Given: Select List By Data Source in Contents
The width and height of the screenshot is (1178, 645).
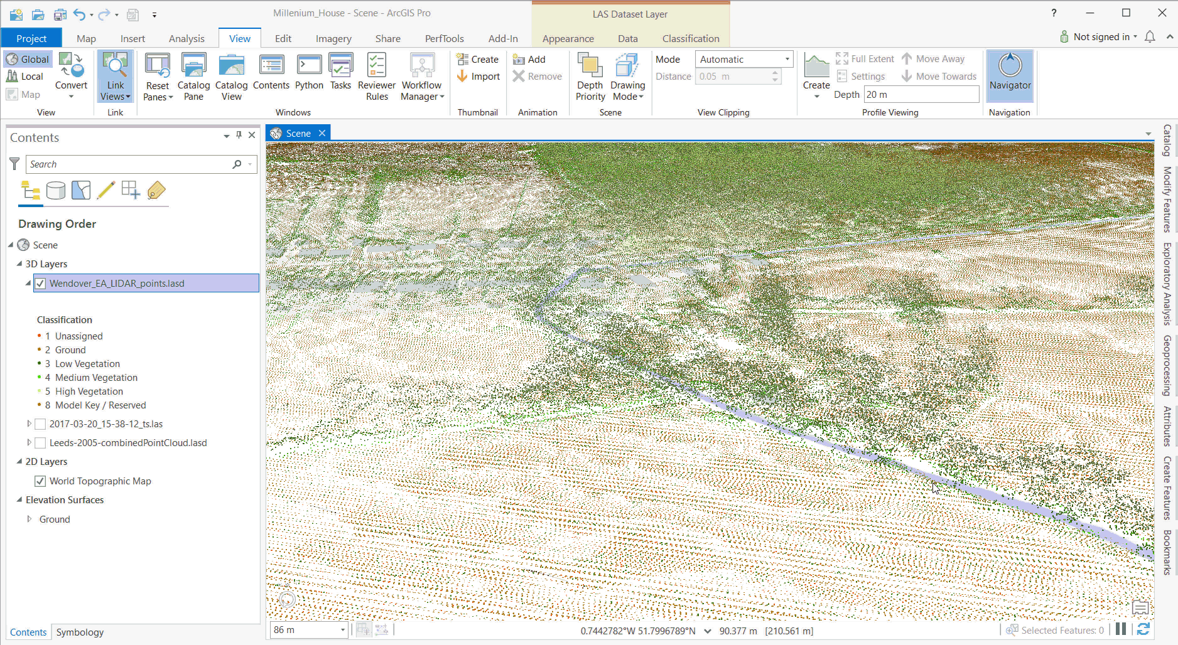Looking at the screenshot, I should click(56, 191).
